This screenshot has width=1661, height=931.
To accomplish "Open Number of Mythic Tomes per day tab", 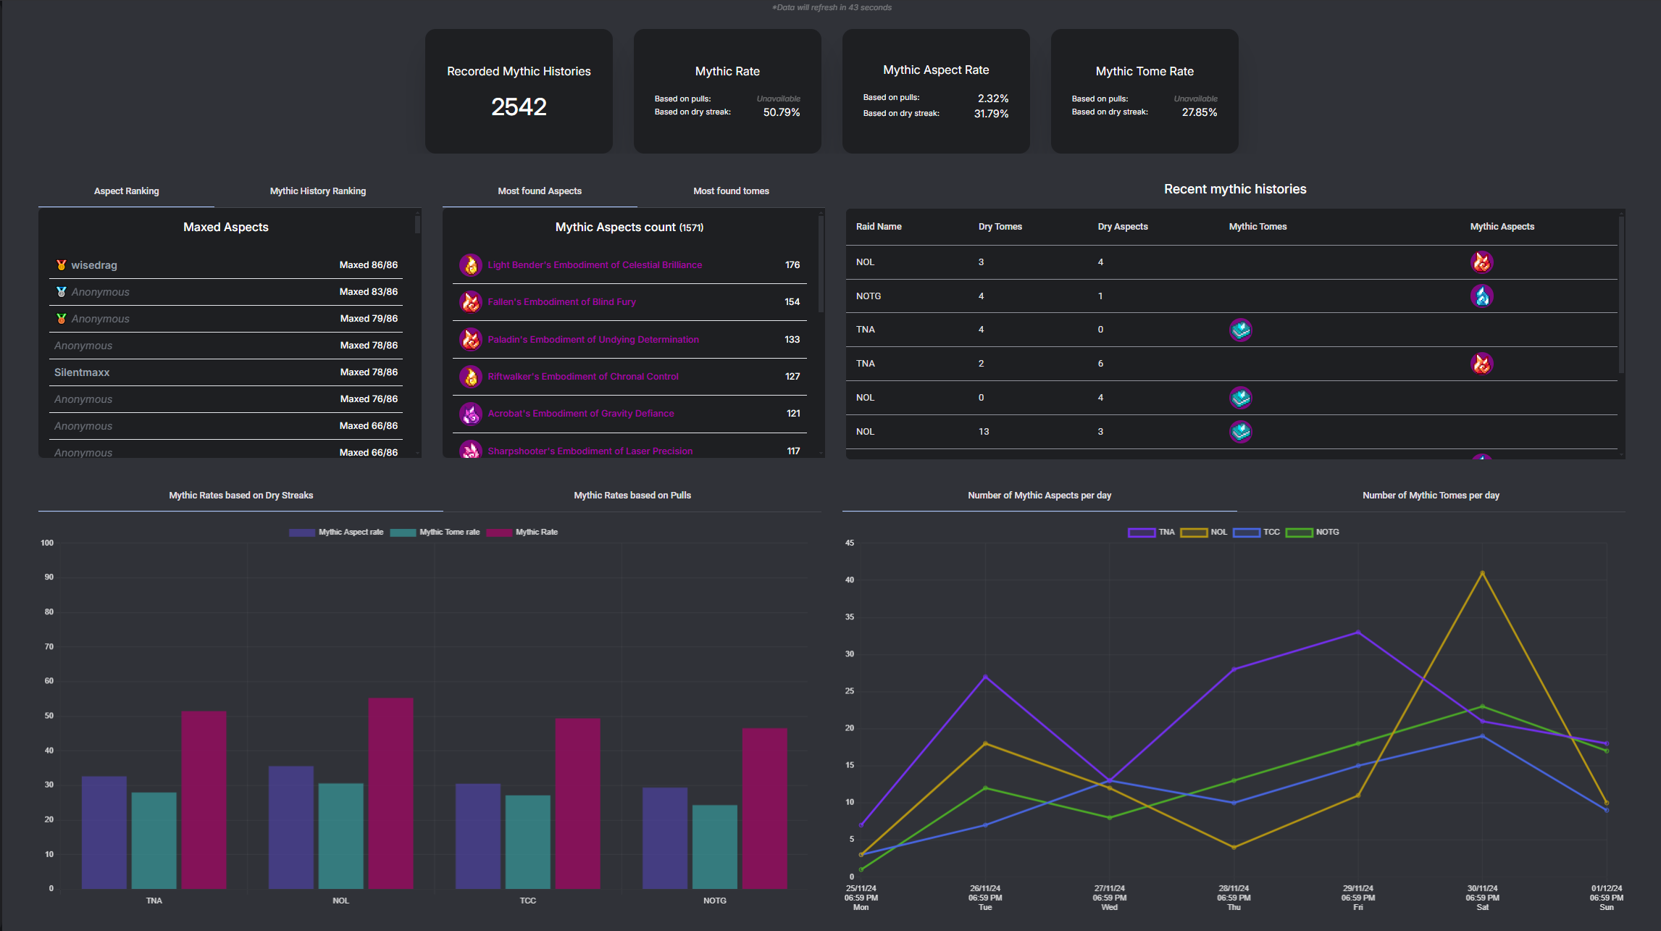I will [1431, 496].
